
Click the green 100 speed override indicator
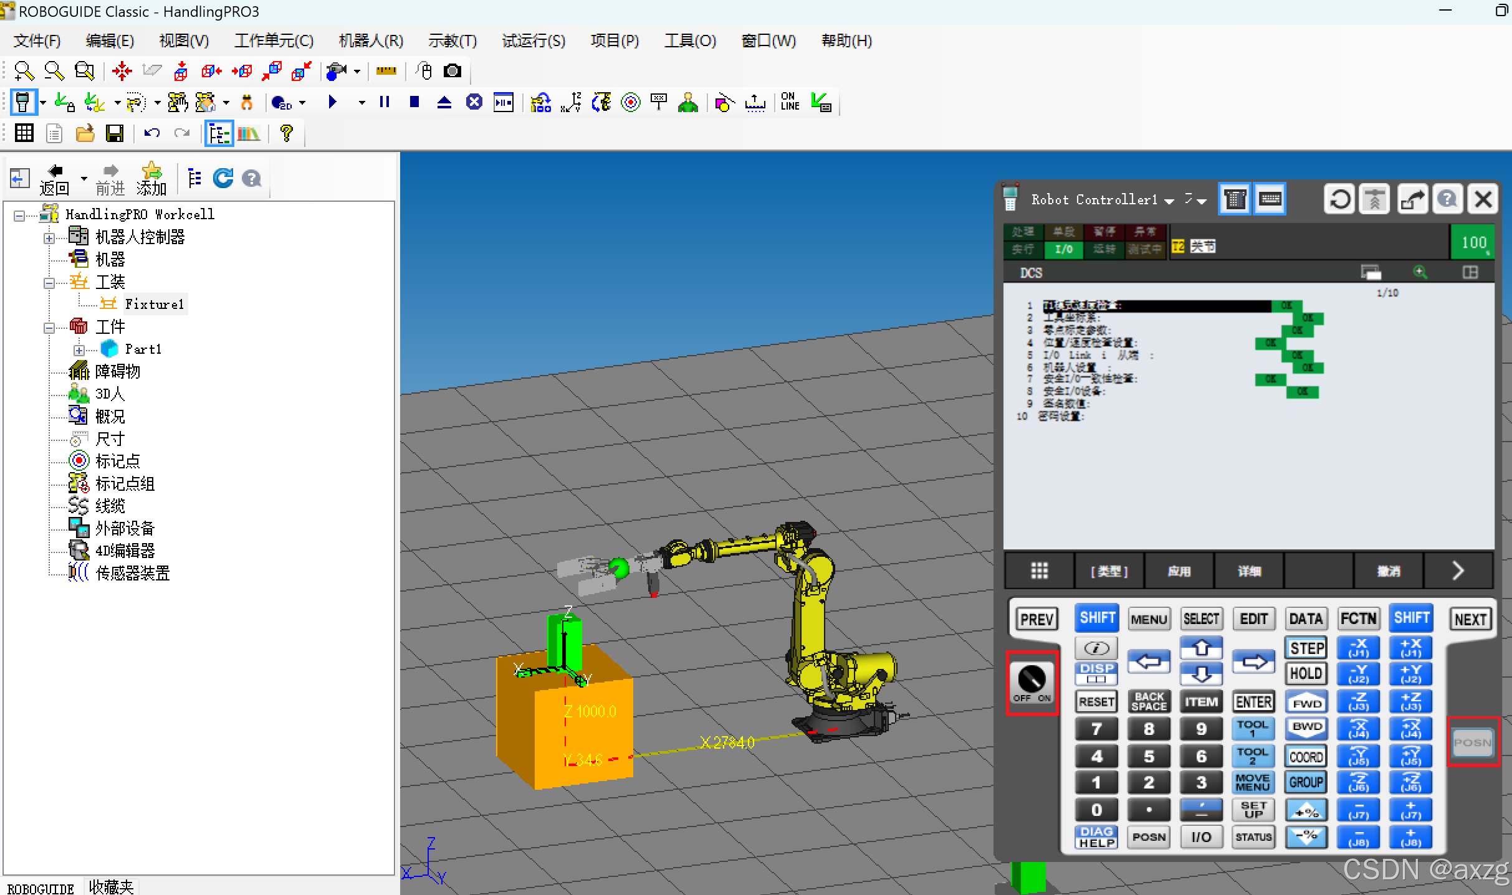[1473, 242]
